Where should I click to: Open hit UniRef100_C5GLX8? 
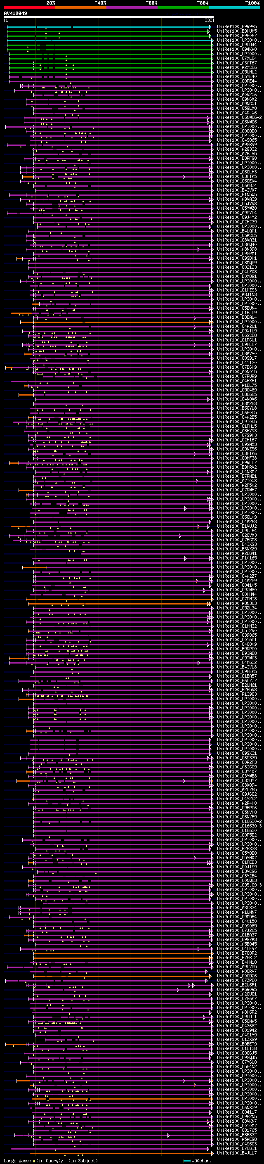(x=237, y=109)
